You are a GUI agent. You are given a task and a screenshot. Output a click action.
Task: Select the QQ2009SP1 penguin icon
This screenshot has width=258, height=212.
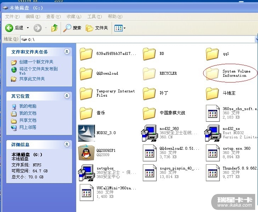coord(86,153)
